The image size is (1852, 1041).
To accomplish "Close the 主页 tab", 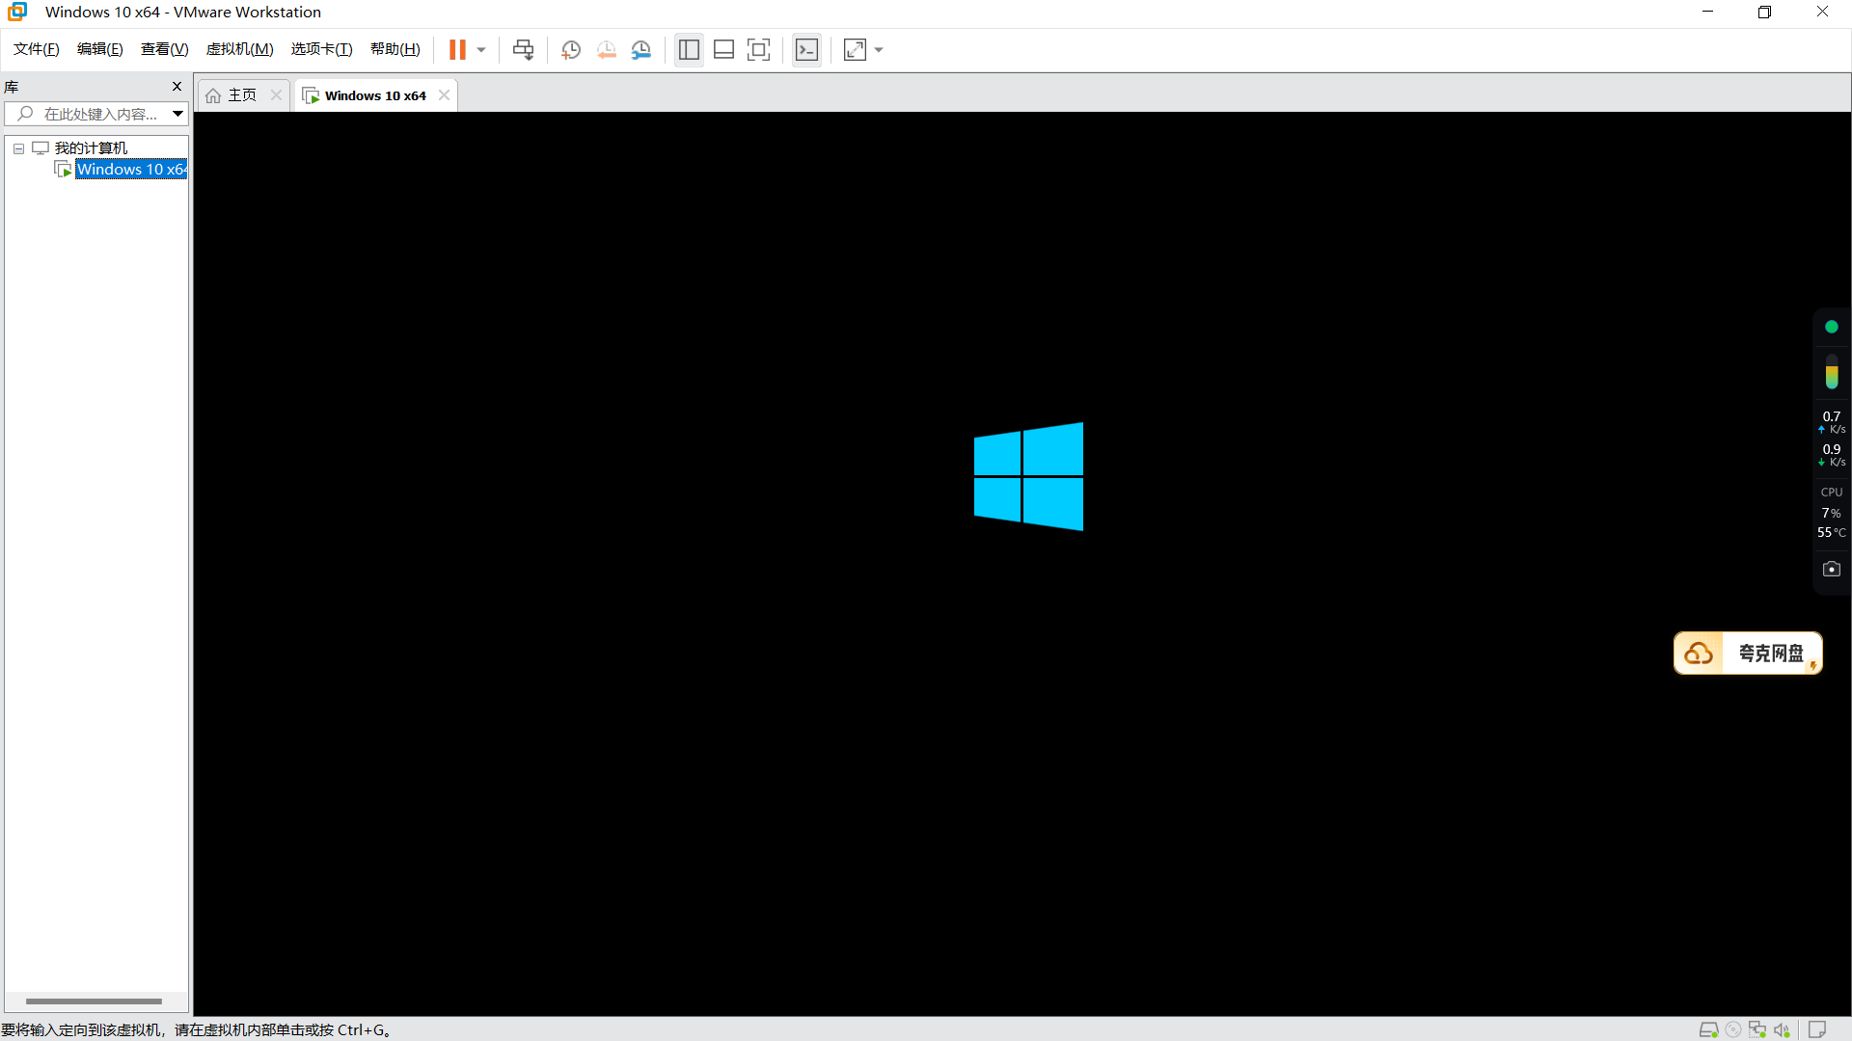I will pyautogui.click(x=276, y=94).
